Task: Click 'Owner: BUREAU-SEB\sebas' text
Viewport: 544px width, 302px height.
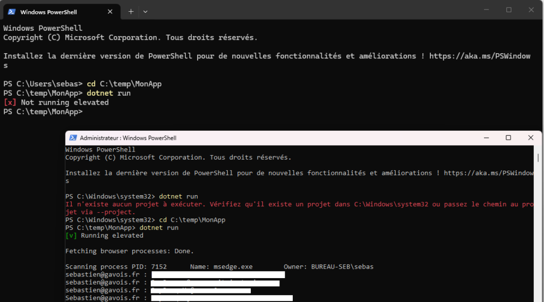Action: click(x=328, y=266)
